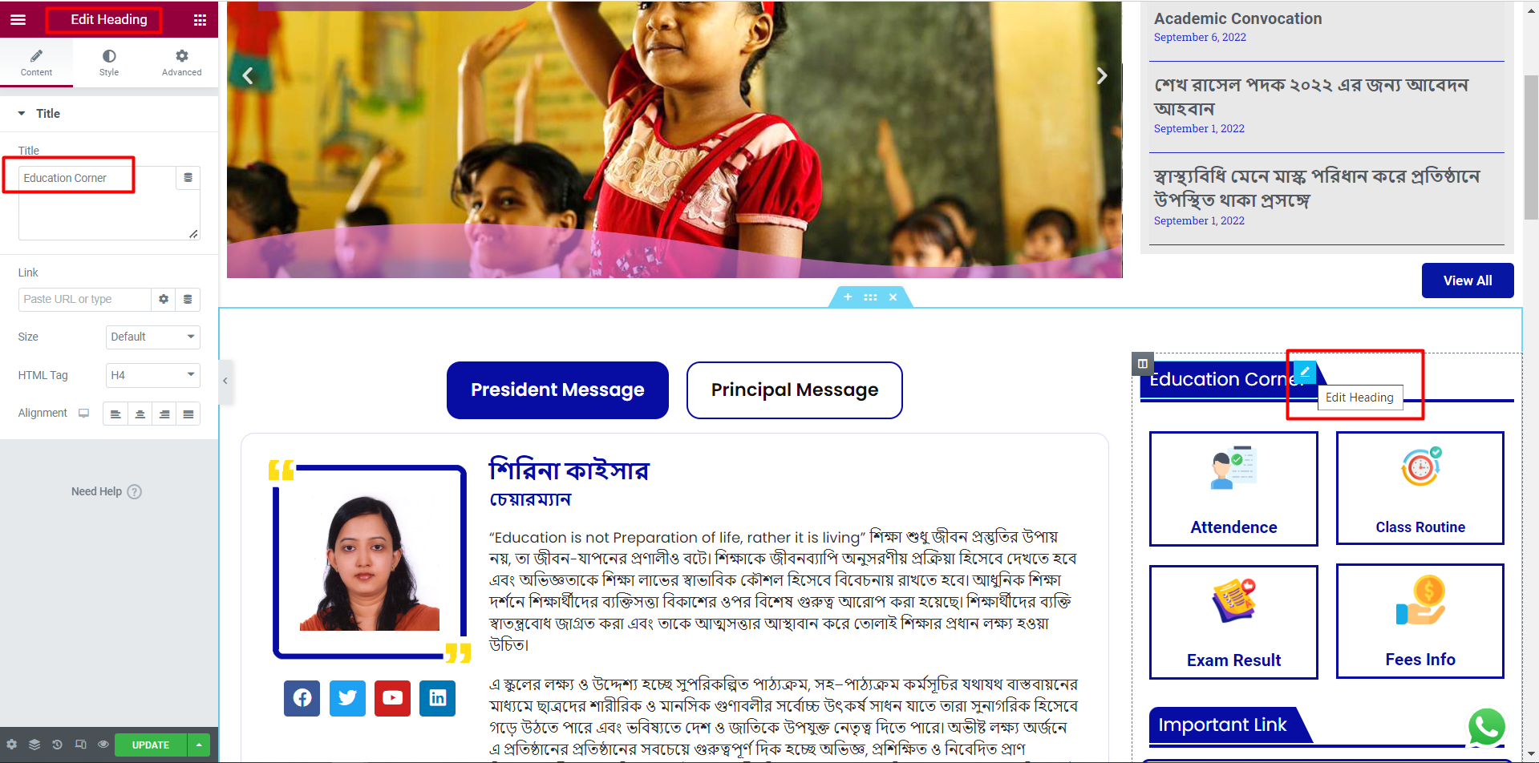This screenshot has height=763, width=1539.
Task: Click the WhatsApp chat icon
Action: tap(1486, 727)
